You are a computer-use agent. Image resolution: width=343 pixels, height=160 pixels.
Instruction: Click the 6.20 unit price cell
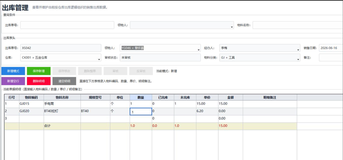click(x=207, y=111)
